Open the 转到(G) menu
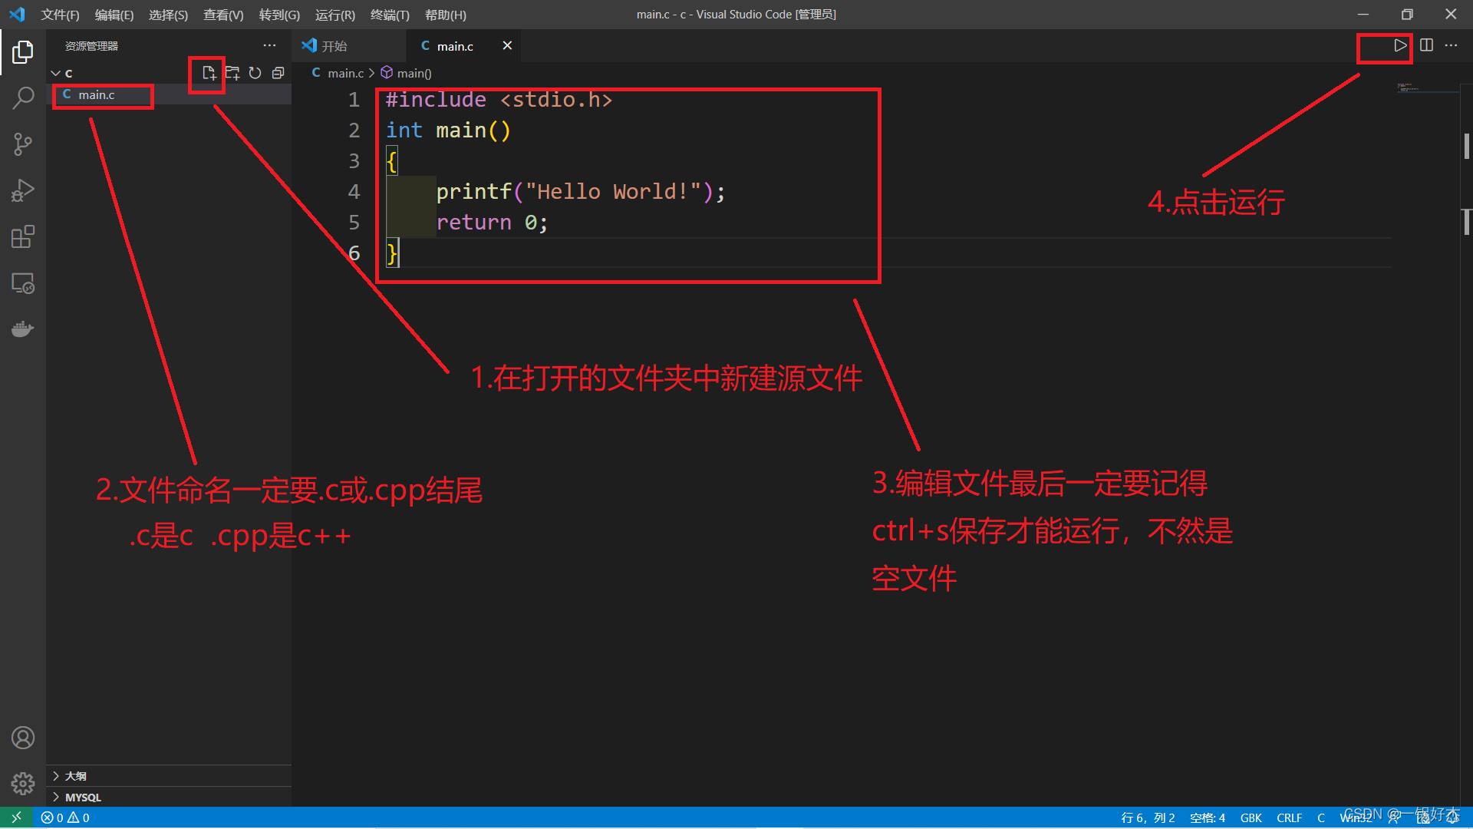1473x829 pixels. [x=279, y=15]
